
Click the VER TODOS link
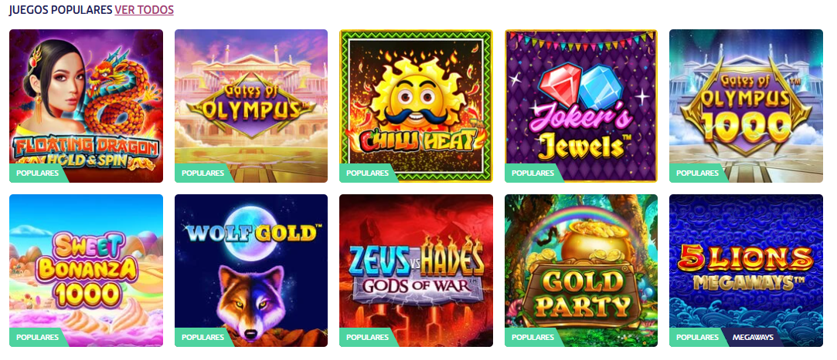click(x=144, y=9)
